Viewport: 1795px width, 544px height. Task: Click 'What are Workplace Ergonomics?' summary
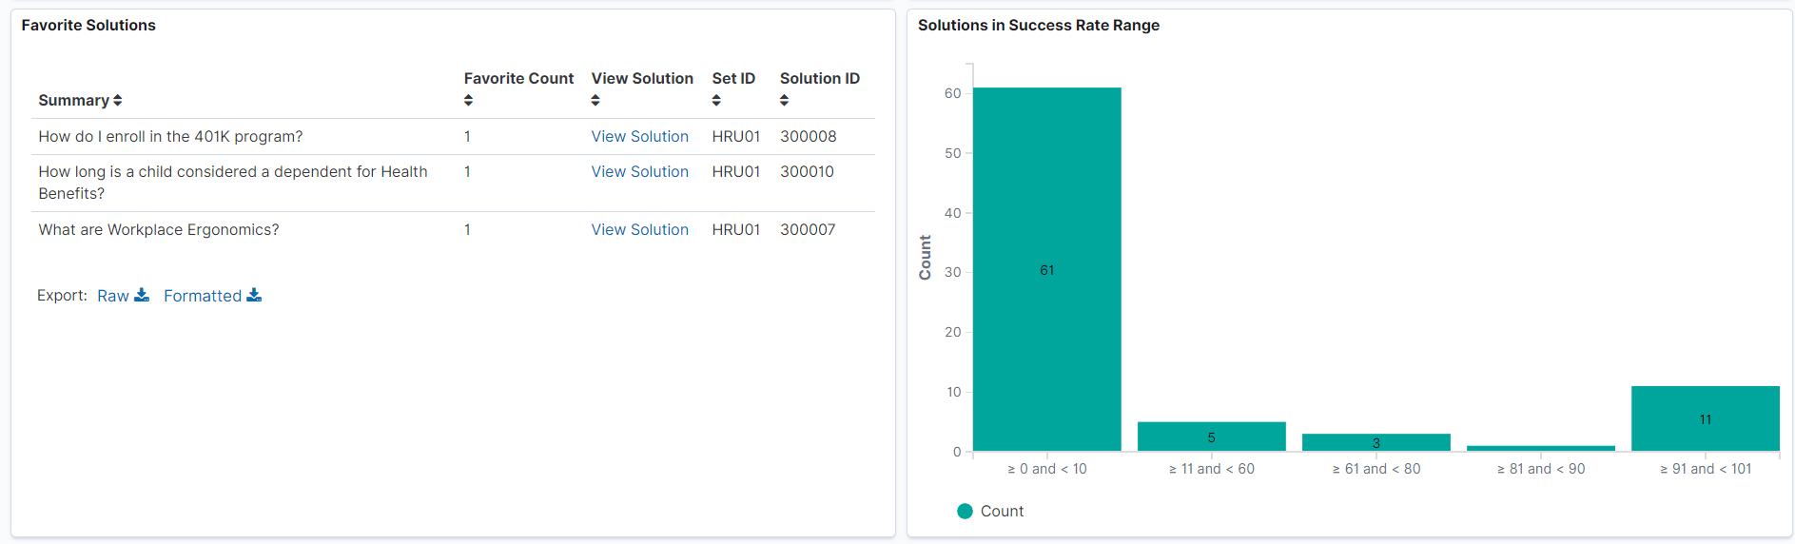[x=159, y=230]
